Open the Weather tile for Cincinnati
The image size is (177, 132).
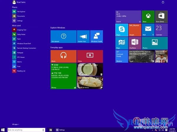(x=122, y=56)
